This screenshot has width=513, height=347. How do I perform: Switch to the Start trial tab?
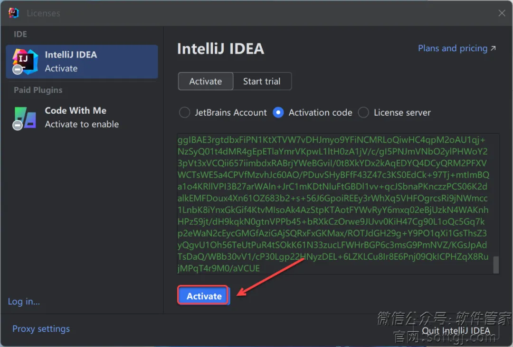click(262, 81)
